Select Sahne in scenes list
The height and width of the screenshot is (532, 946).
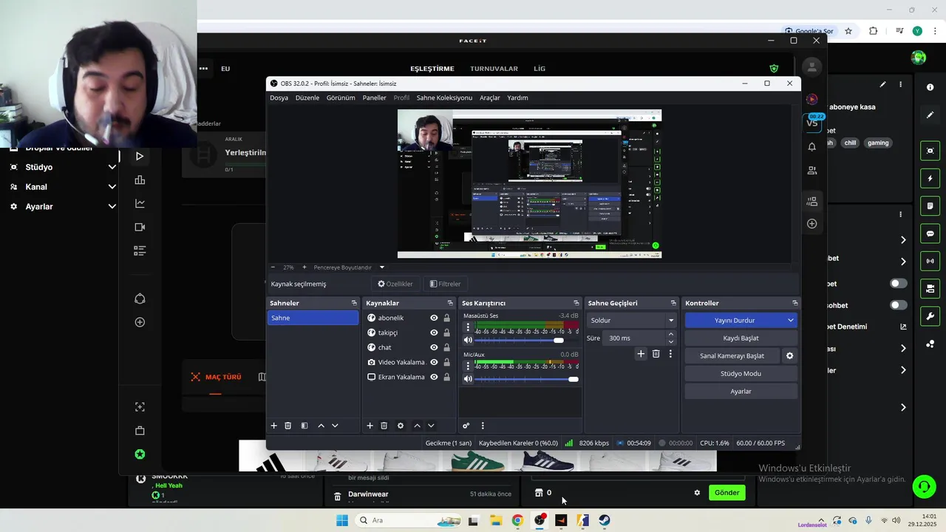click(x=313, y=318)
